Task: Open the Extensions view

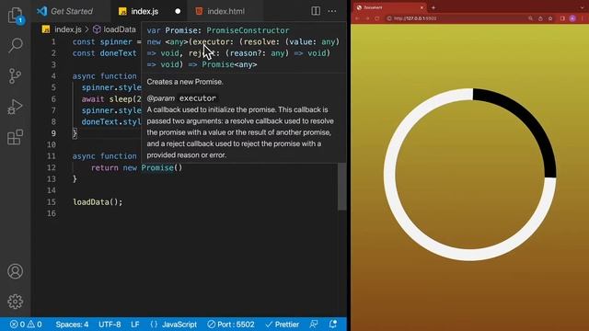Action: click(x=16, y=137)
